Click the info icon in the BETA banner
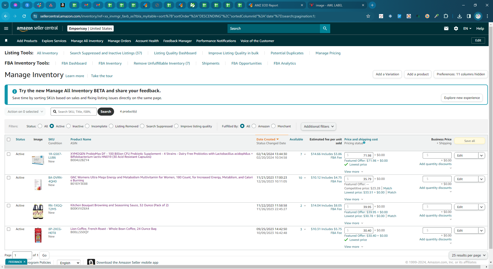493x269 pixels. point(15,91)
